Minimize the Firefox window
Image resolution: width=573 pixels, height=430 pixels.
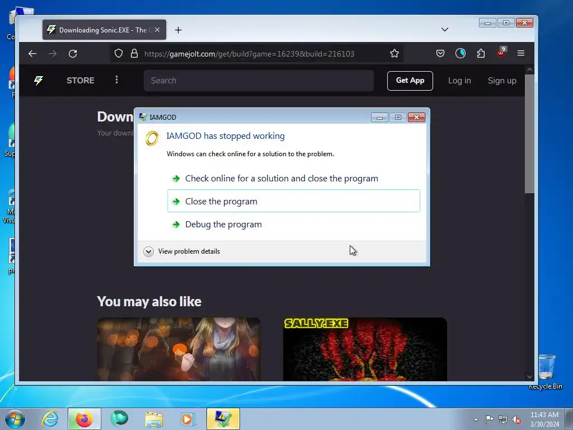coord(487,22)
